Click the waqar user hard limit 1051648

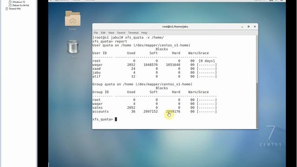(x=173, y=65)
